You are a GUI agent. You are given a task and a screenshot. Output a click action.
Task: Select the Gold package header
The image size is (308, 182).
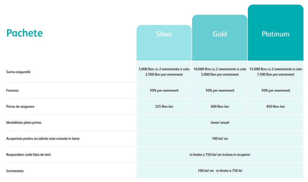(x=220, y=34)
